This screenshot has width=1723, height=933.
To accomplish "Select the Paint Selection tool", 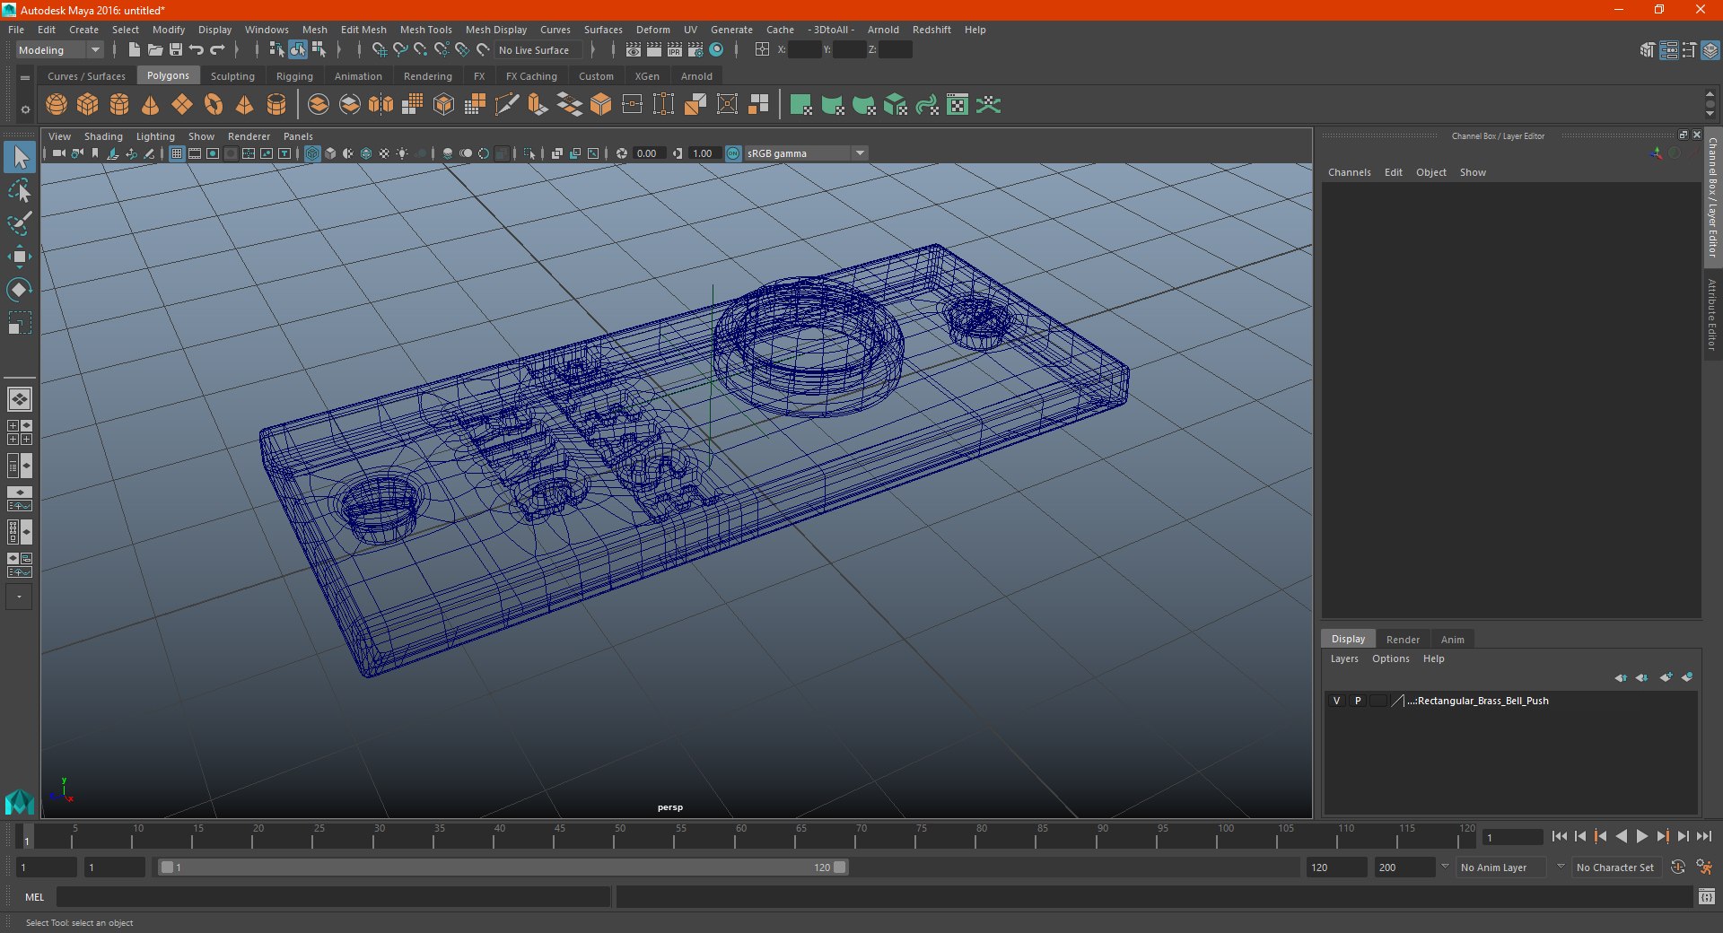I will (x=20, y=223).
